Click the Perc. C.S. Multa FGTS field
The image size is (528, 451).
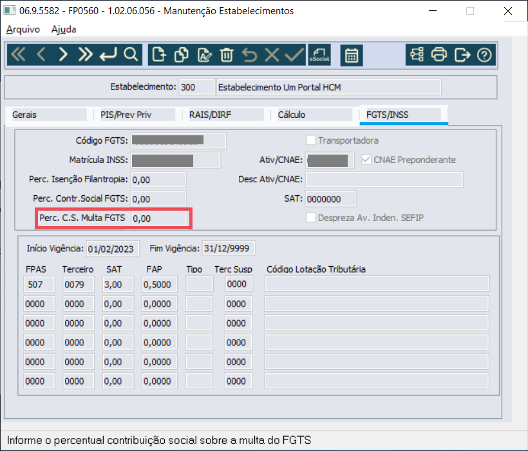158,218
